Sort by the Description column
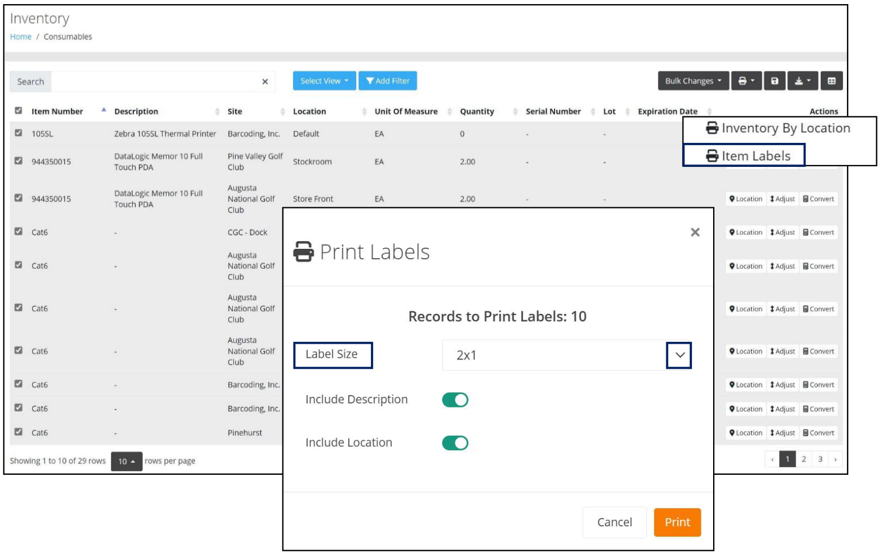The height and width of the screenshot is (555, 881). coord(217,111)
